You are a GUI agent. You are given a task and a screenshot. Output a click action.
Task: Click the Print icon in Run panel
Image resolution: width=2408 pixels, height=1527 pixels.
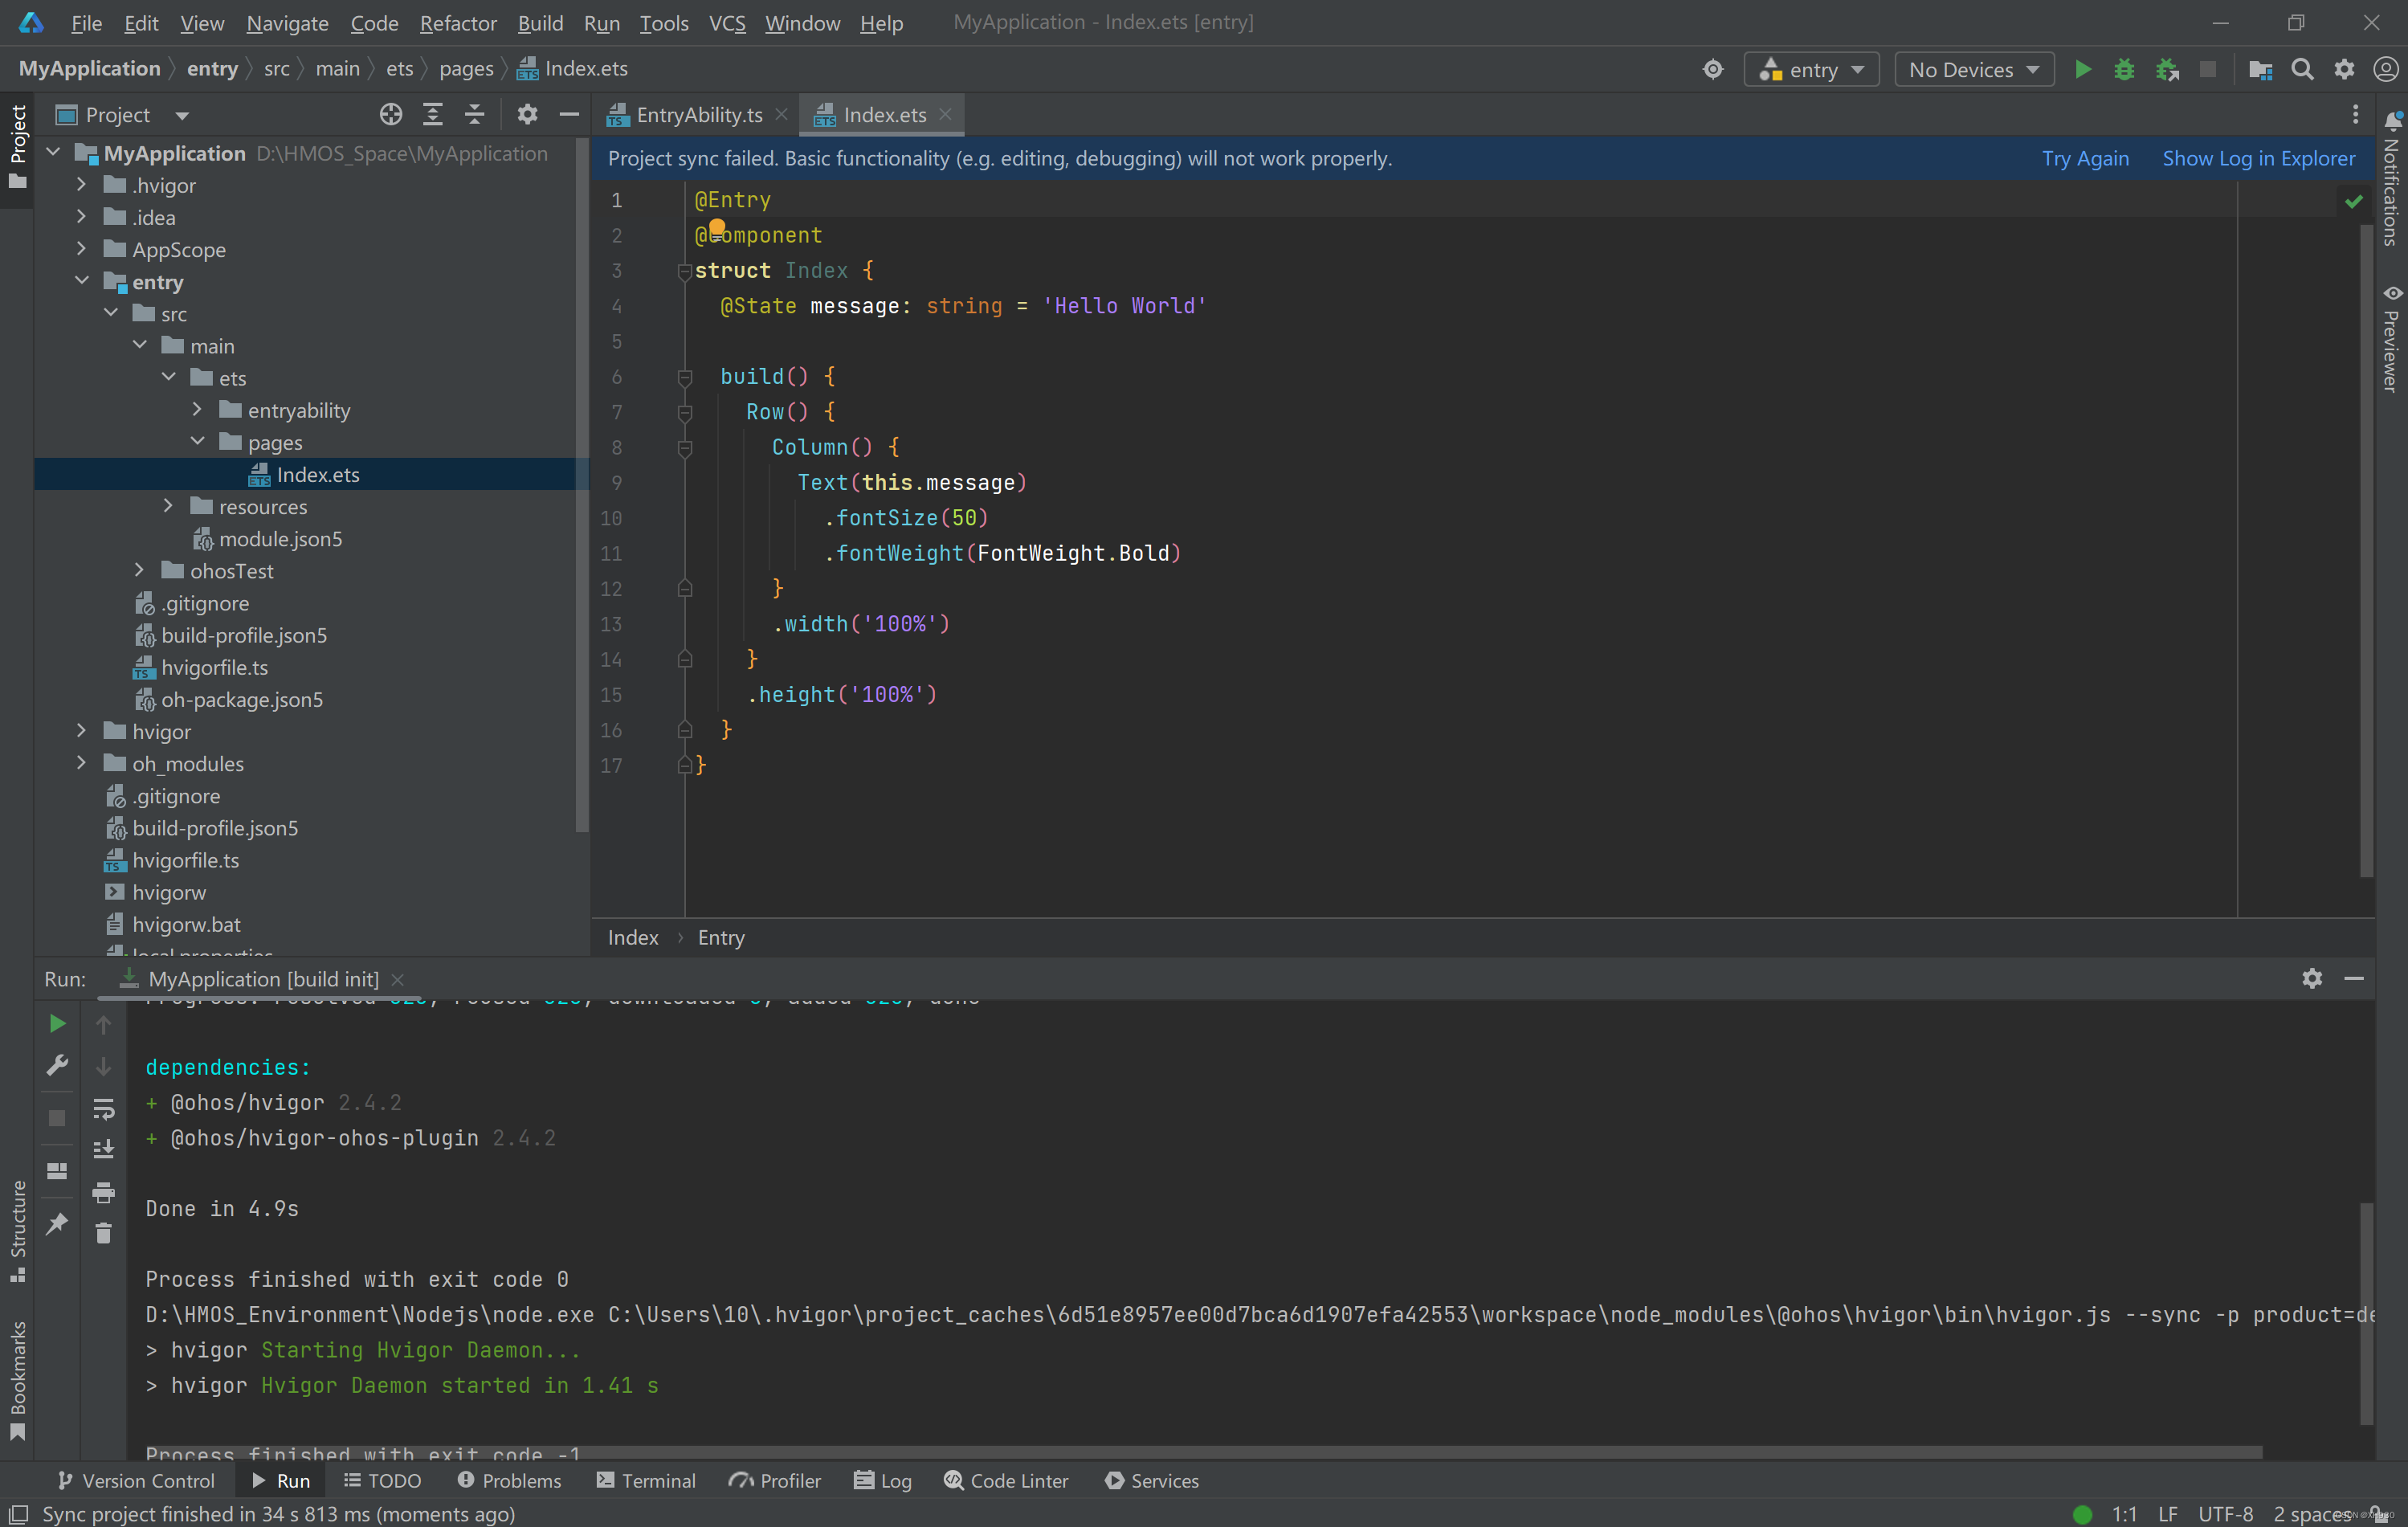(103, 1192)
